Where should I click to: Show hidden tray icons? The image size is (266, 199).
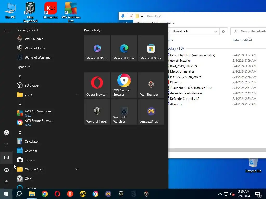[220, 194]
